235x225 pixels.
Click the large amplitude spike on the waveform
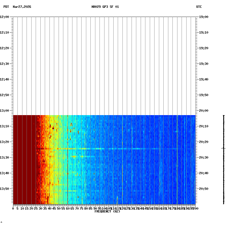[x=223, y=149]
